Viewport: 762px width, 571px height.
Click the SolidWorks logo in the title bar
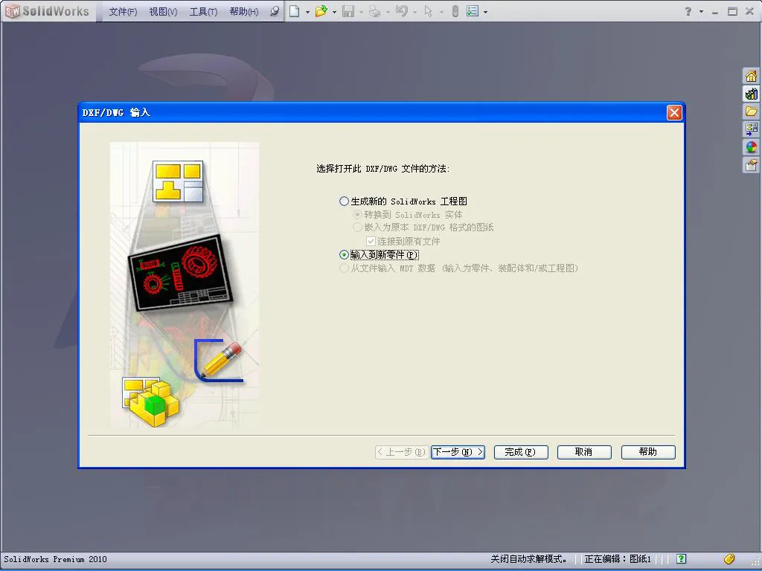[x=47, y=11]
